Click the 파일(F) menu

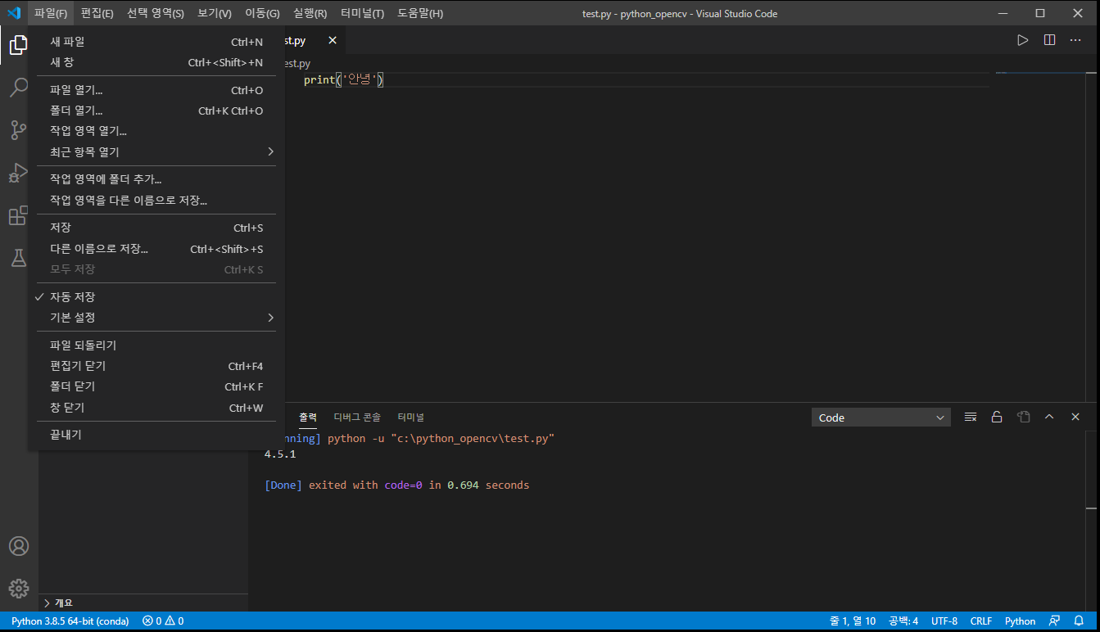coord(51,13)
